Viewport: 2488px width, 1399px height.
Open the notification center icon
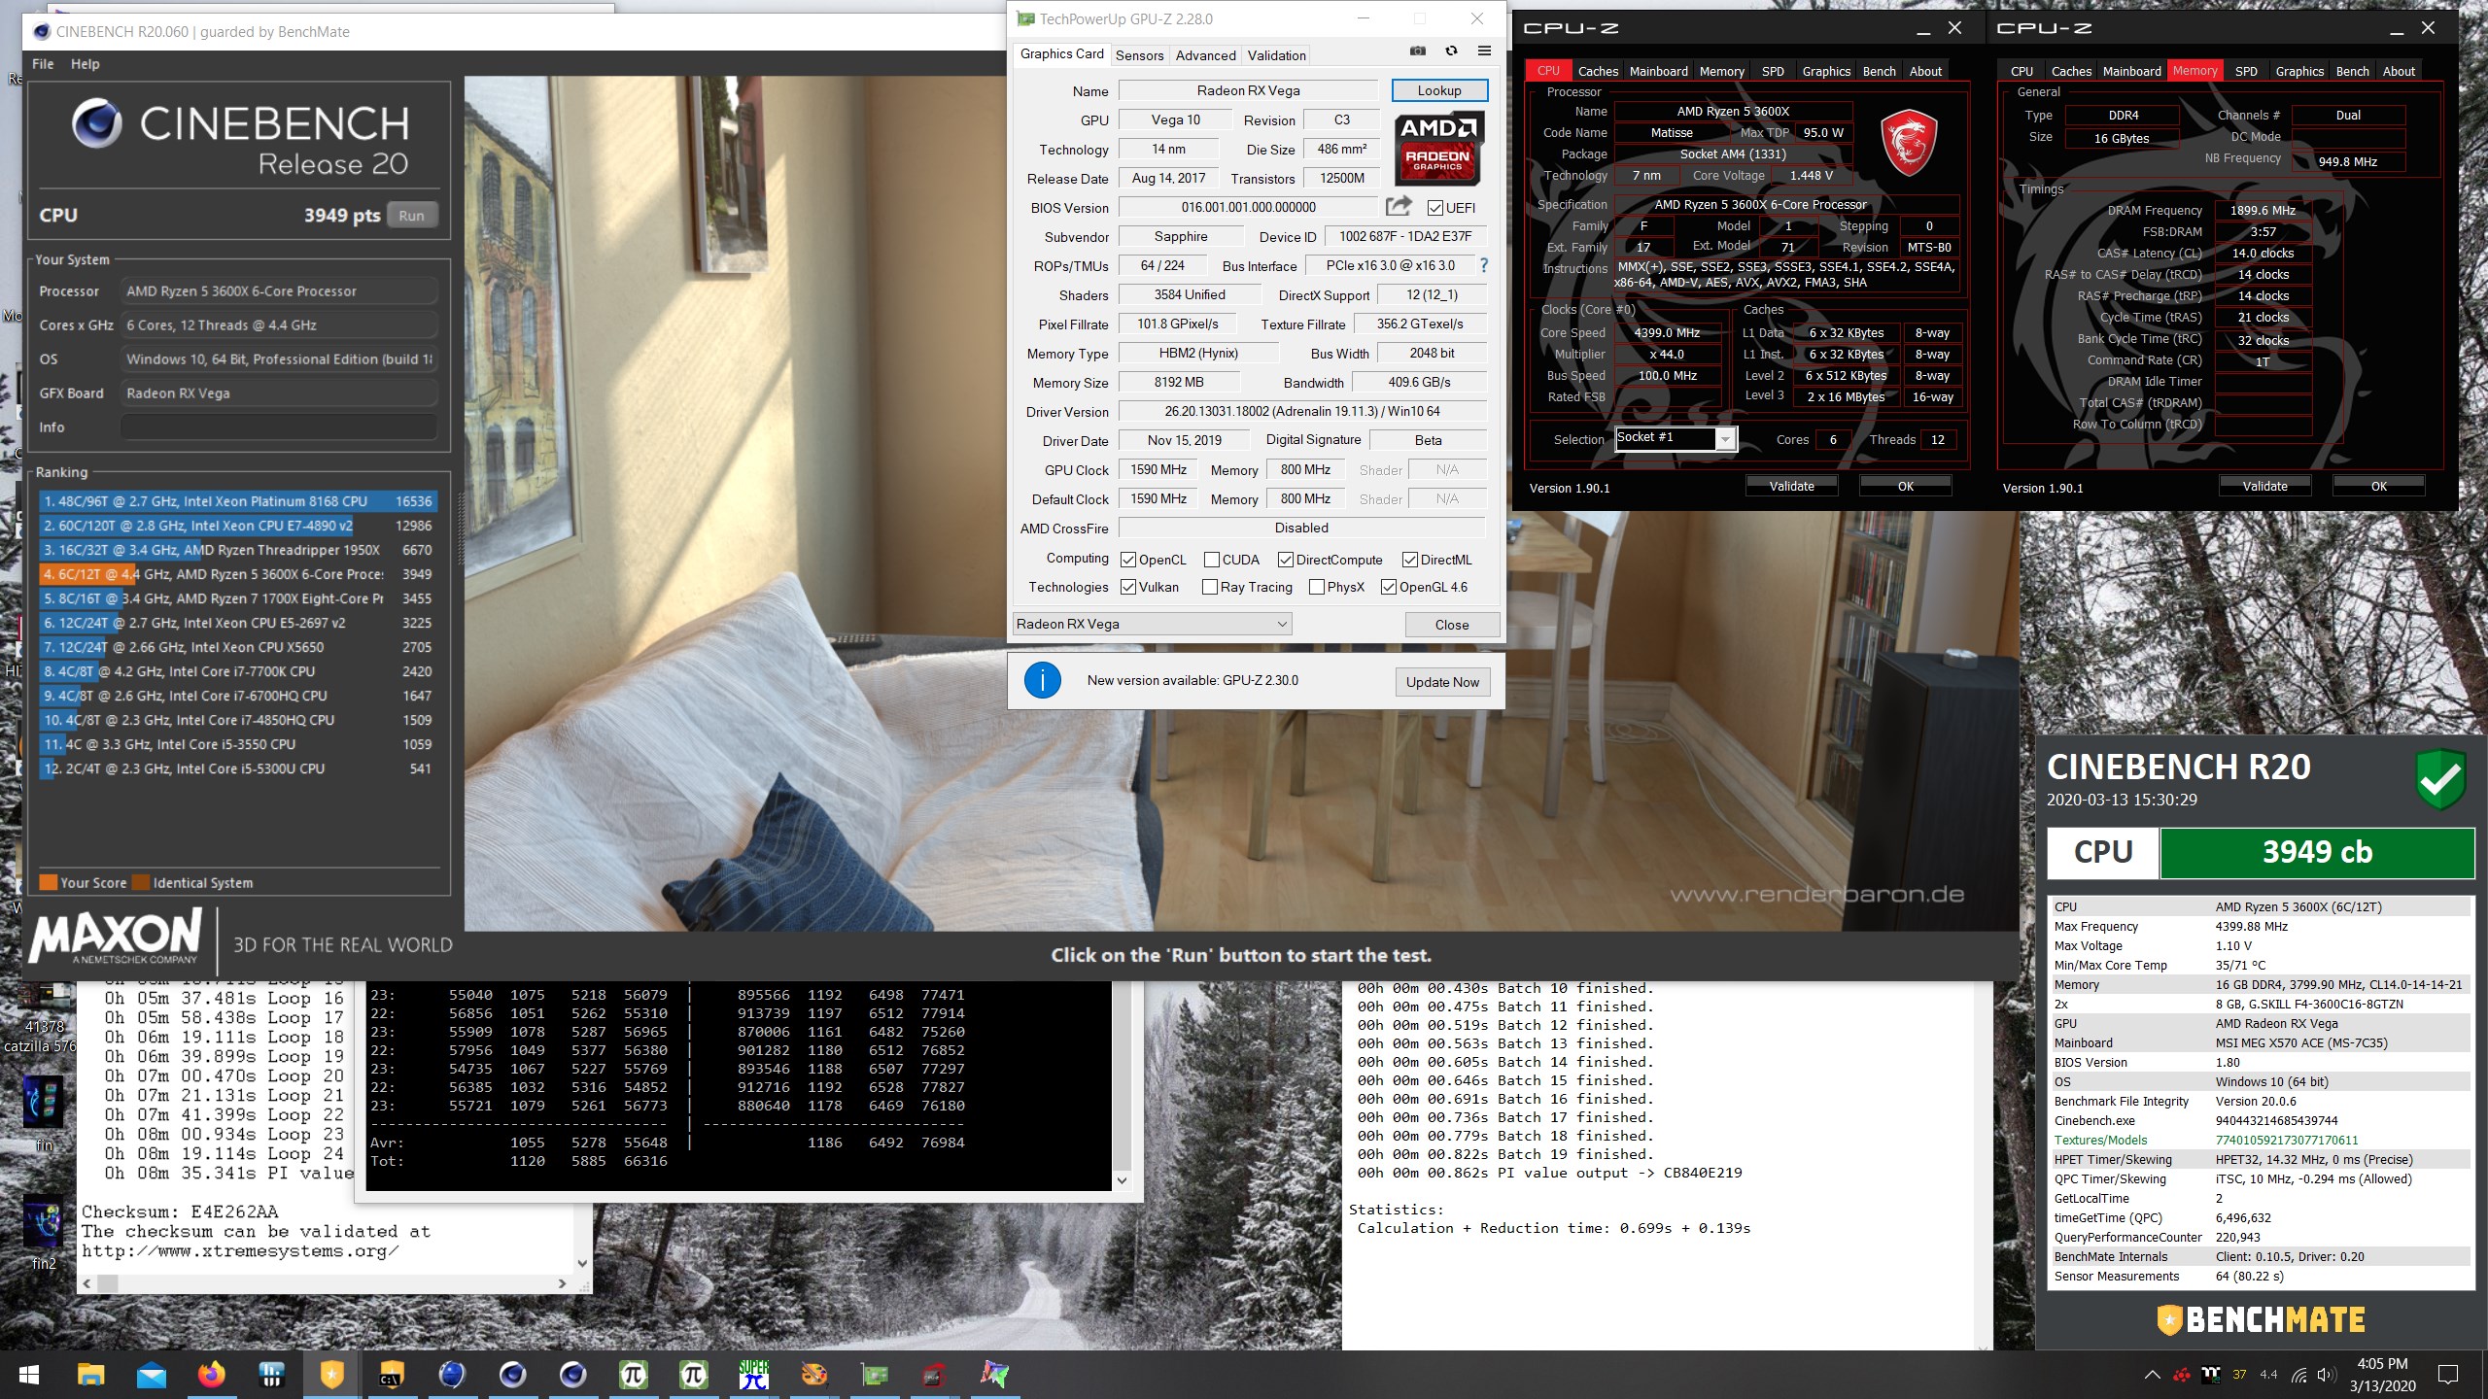click(2448, 1375)
